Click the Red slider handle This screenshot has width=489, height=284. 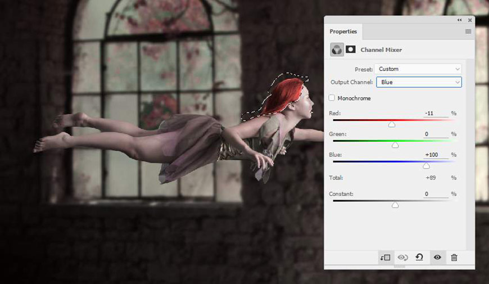click(x=392, y=124)
